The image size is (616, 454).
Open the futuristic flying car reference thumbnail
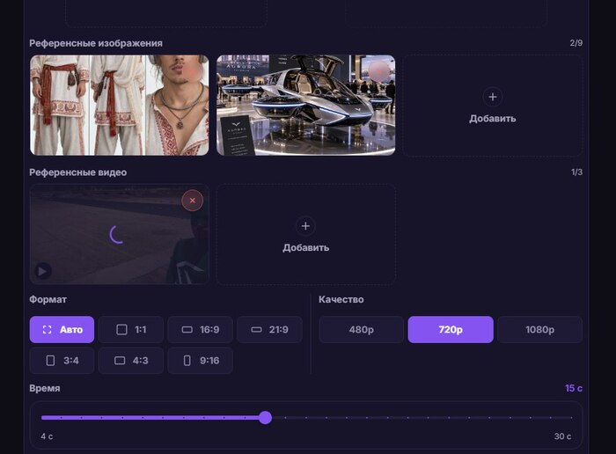pyautogui.click(x=305, y=106)
